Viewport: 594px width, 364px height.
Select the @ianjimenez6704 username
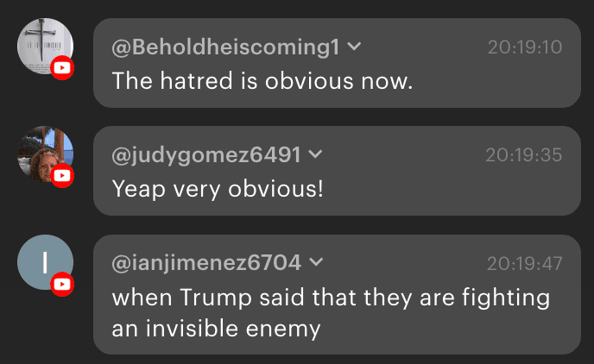[206, 262]
